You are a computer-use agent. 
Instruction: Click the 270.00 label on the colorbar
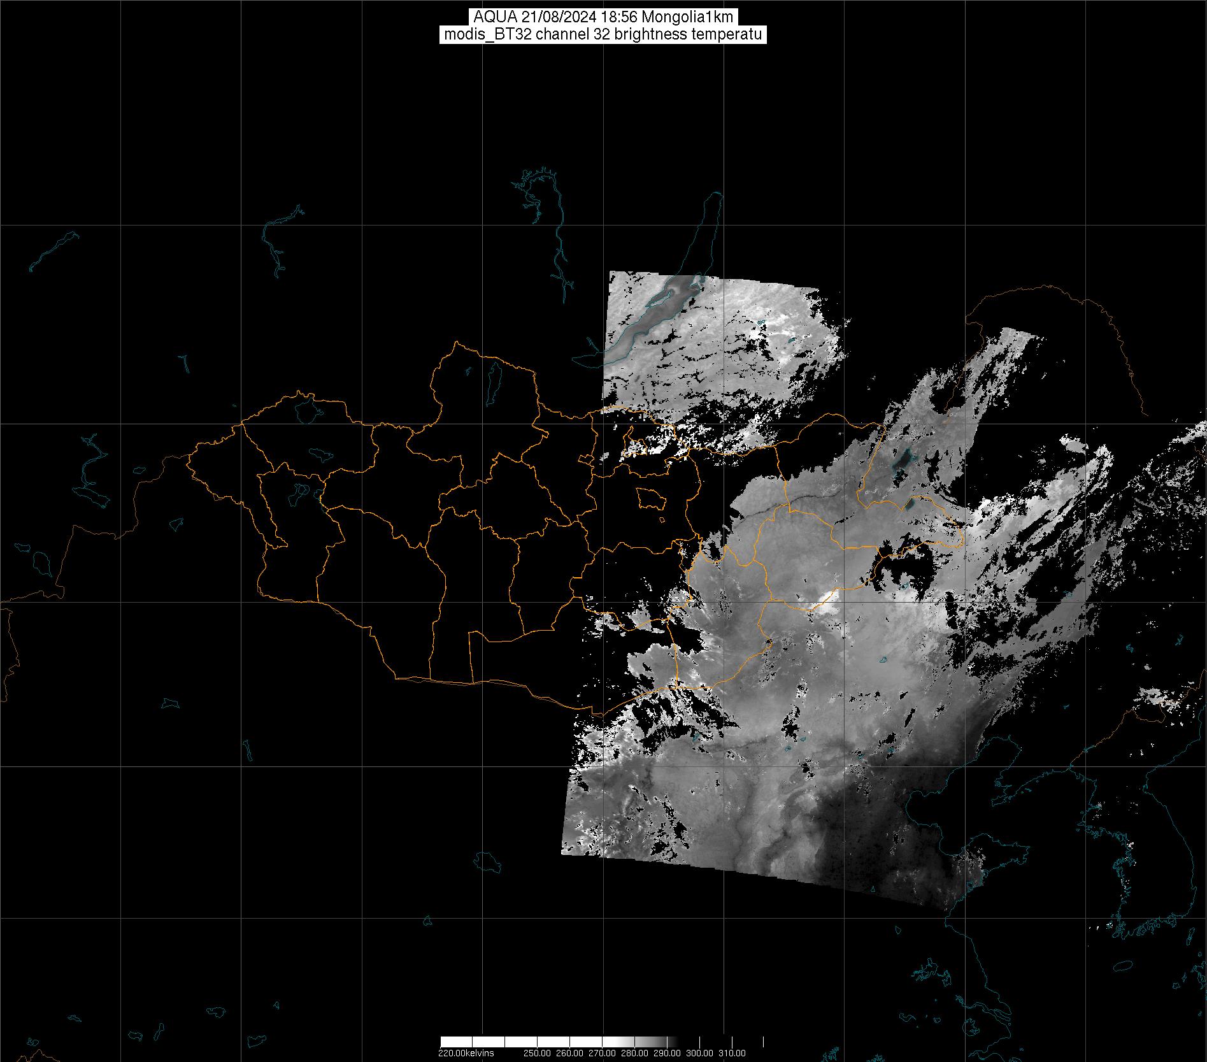tap(602, 1053)
